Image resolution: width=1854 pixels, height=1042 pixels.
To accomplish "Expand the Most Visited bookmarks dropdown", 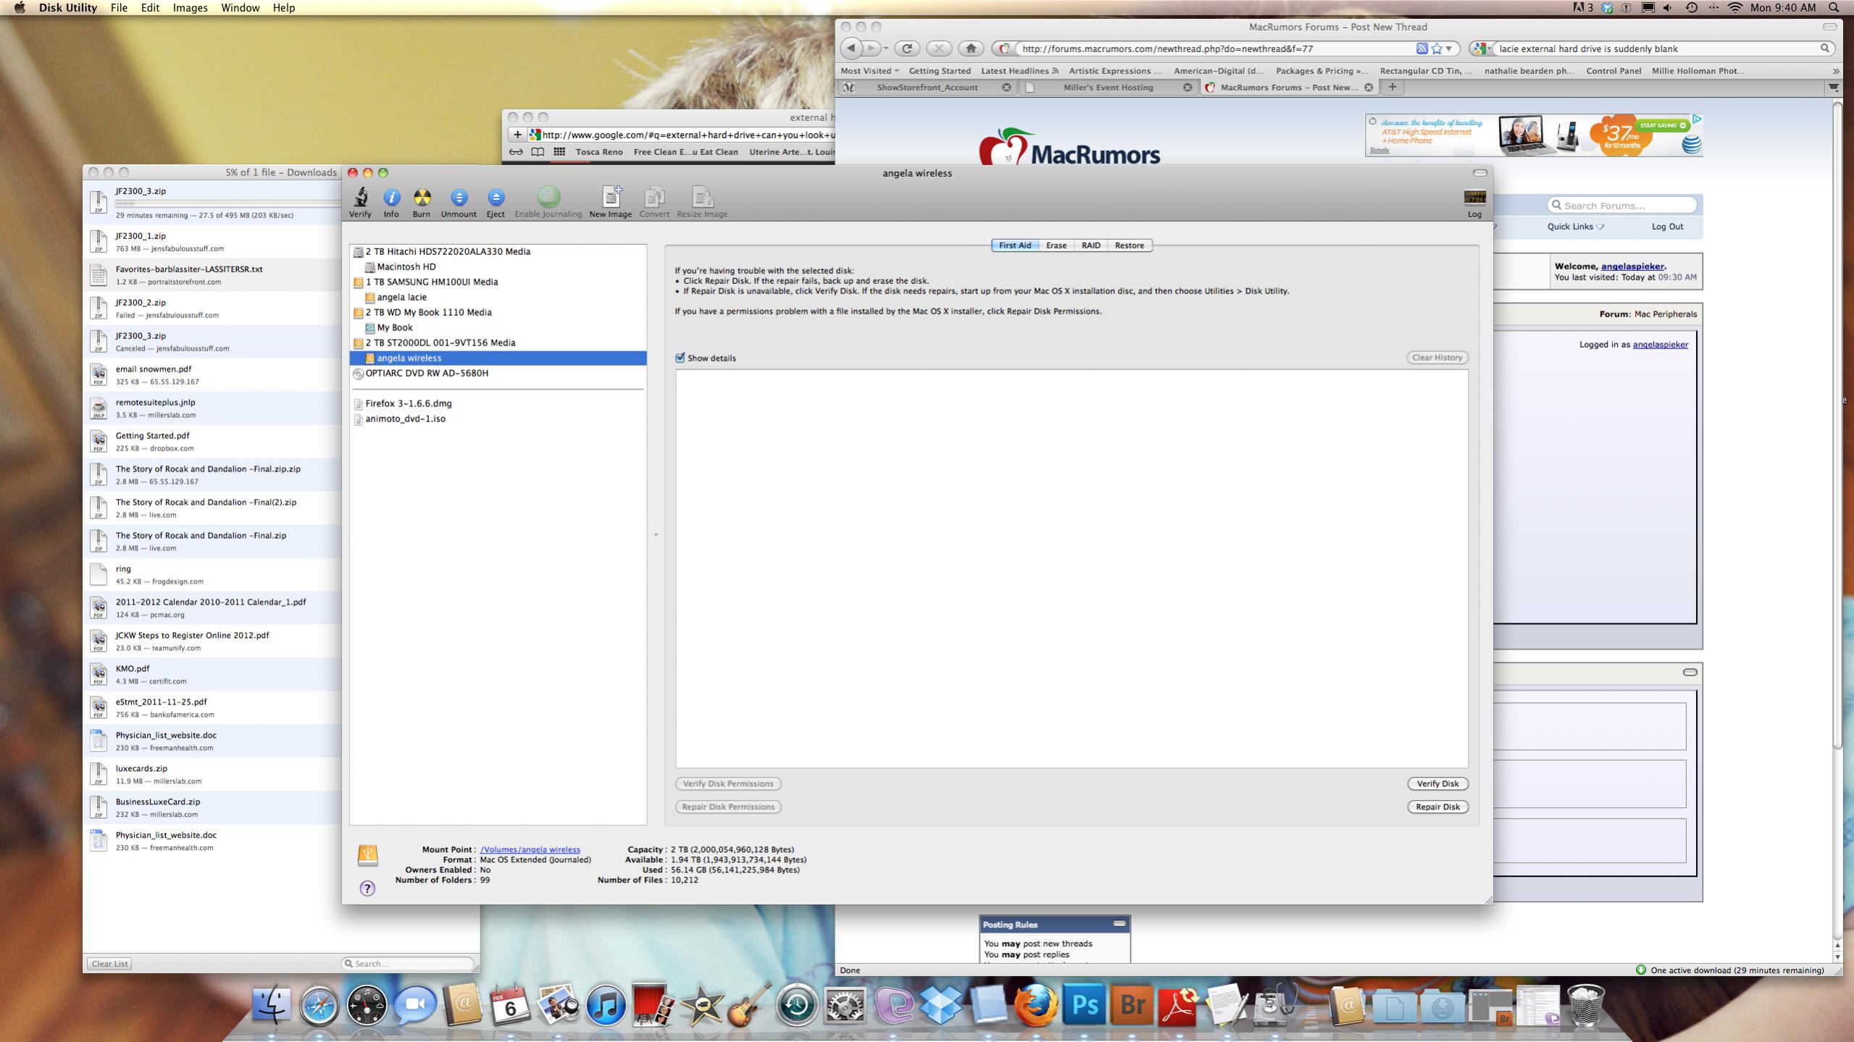I will [x=869, y=71].
